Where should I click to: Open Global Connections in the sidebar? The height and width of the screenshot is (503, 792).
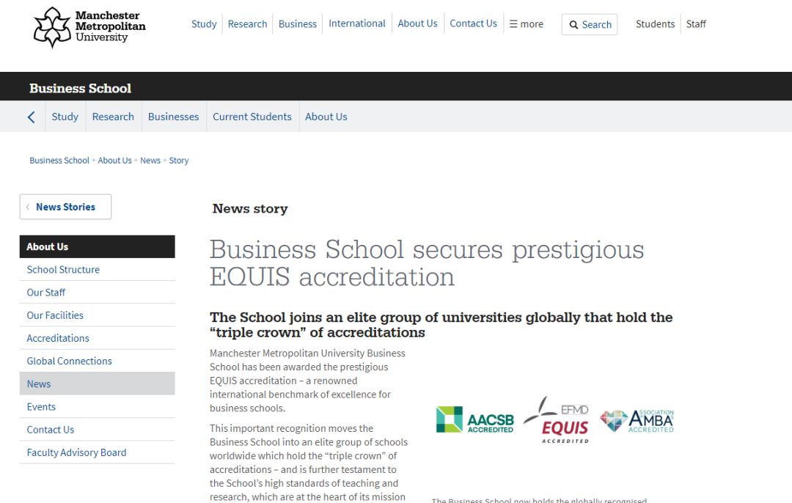(x=70, y=361)
